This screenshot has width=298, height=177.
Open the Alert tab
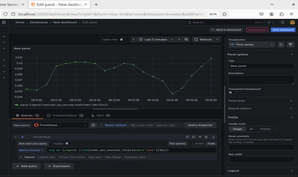[100, 115]
